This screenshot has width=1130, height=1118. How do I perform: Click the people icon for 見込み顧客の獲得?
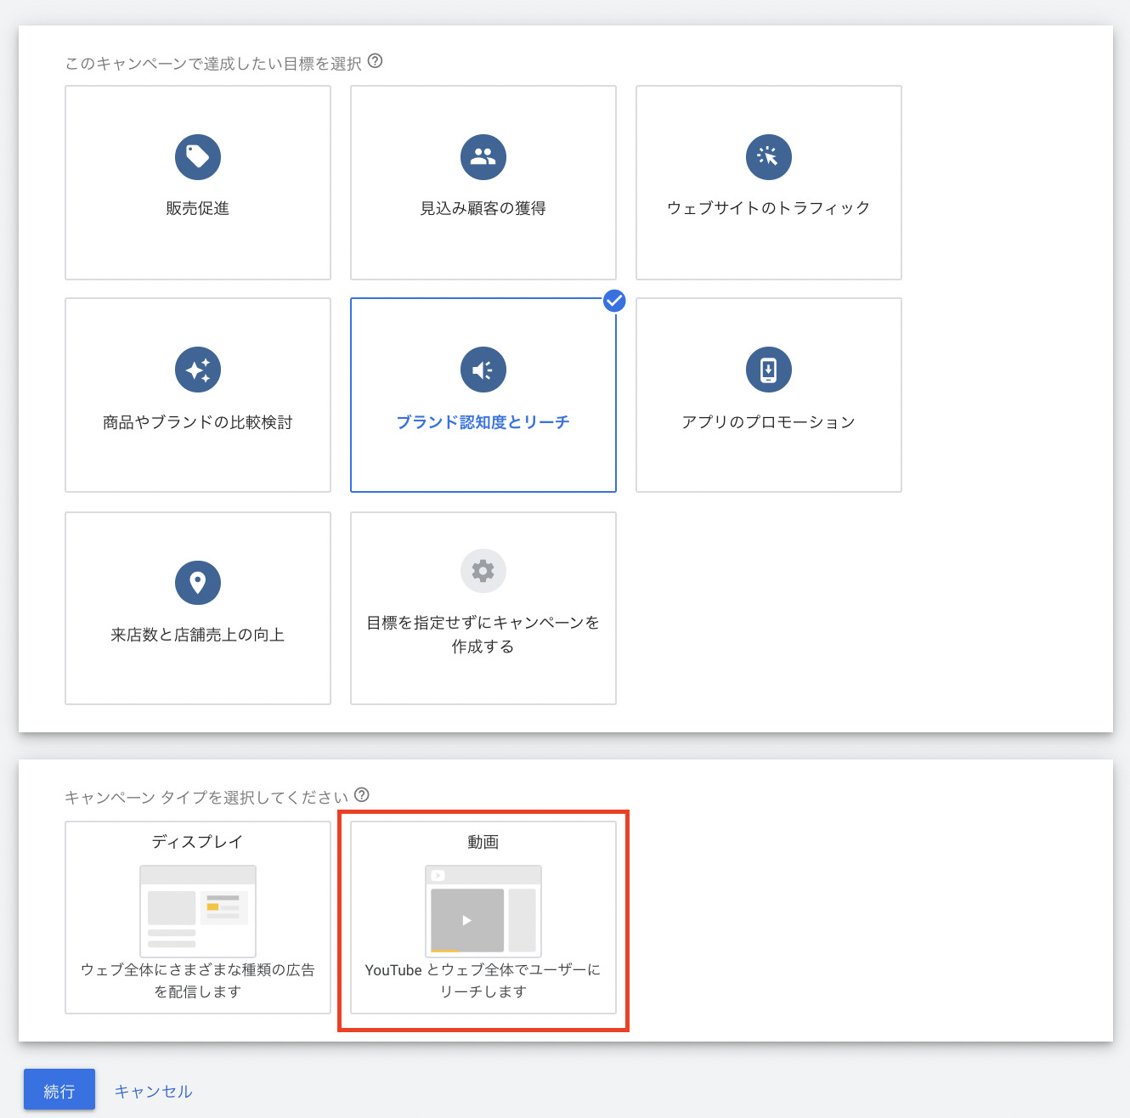[x=483, y=157]
